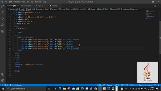Open the editor More Actions ellipsis
161x91 pixels.
(x=158, y=6)
